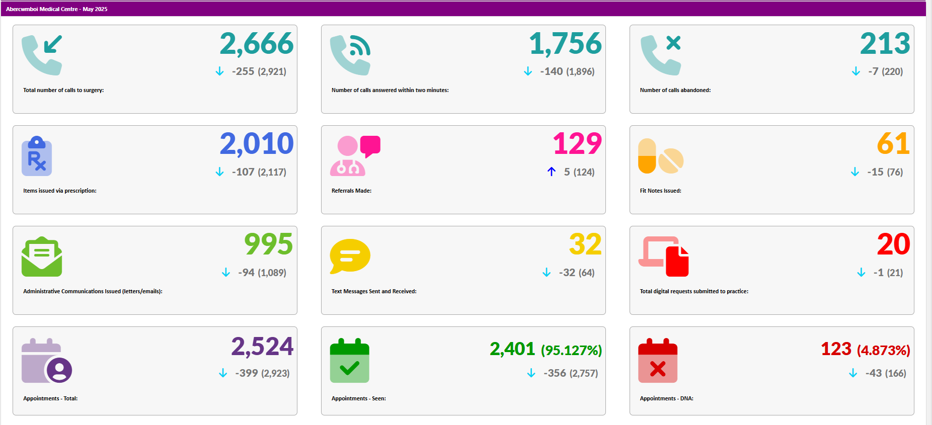Click the purple calendar with person icon

click(x=47, y=361)
